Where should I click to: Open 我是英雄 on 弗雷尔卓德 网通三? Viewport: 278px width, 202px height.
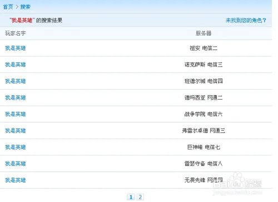click(15, 131)
